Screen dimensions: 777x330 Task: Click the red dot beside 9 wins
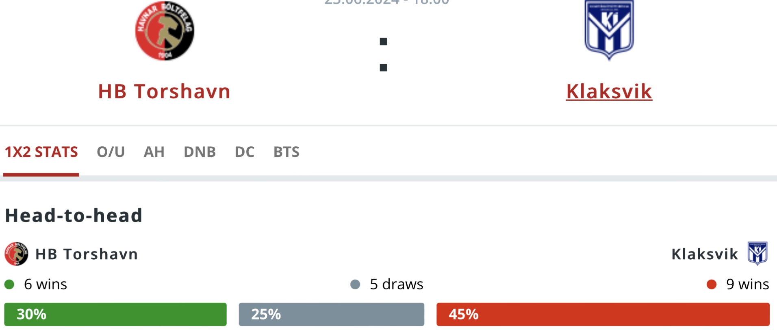[x=712, y=284]
